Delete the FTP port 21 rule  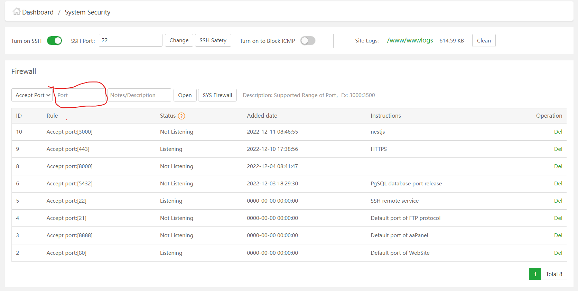[x=558, y=218]
